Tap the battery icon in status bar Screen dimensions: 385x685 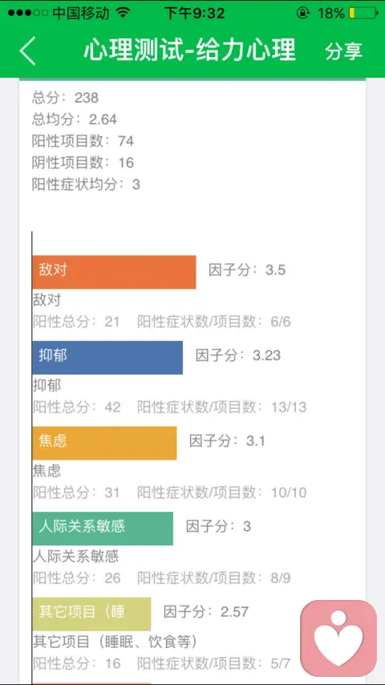363,14
